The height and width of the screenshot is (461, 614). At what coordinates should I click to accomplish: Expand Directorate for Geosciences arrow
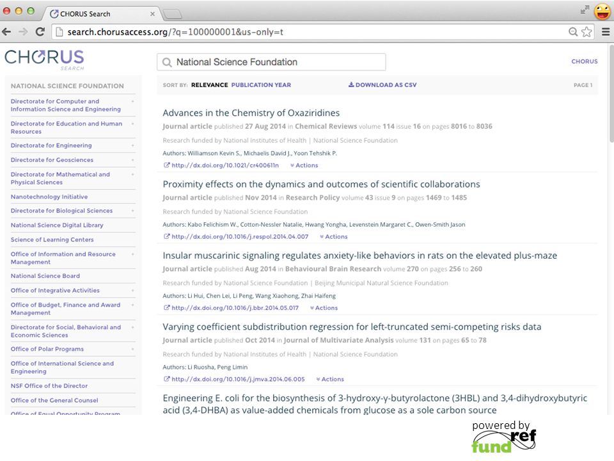pos(133,160)
